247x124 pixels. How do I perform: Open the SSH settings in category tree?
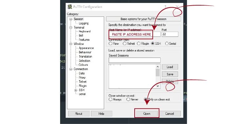[81, 90]
